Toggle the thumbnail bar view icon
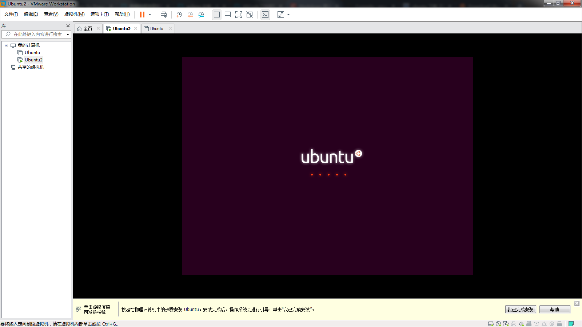 click(x=228, y=15)
